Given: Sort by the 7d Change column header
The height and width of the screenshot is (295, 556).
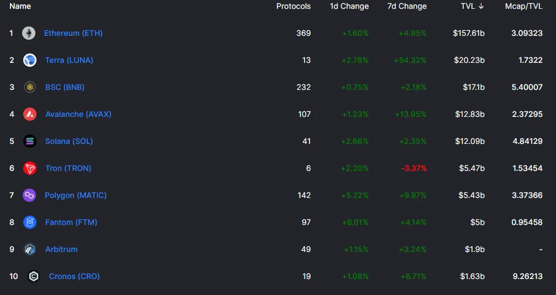Looking at the screenshot, I should point(407,7).
